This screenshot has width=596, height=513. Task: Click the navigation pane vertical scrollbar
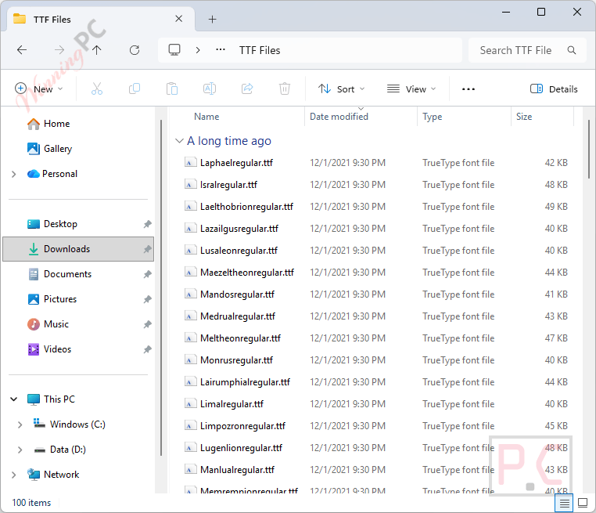pyautogui.click(x=161, y=287)
